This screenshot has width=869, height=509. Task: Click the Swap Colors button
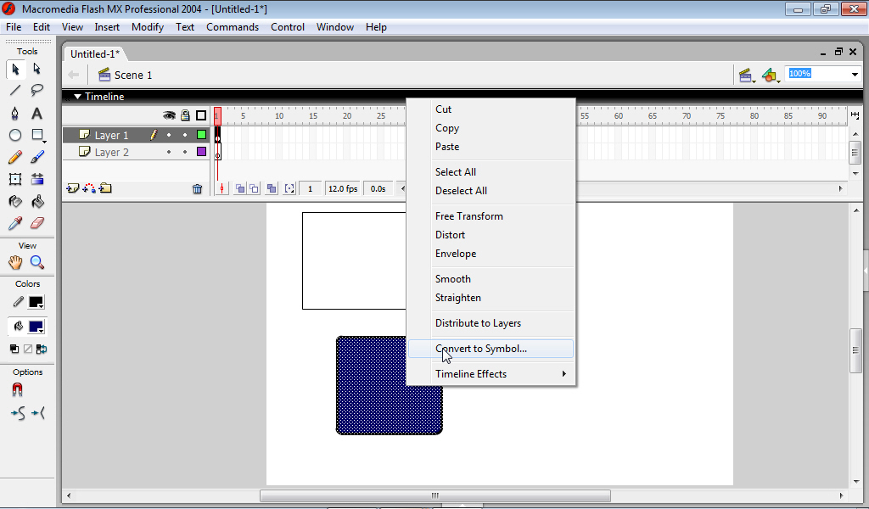click(x=42, y=349)
